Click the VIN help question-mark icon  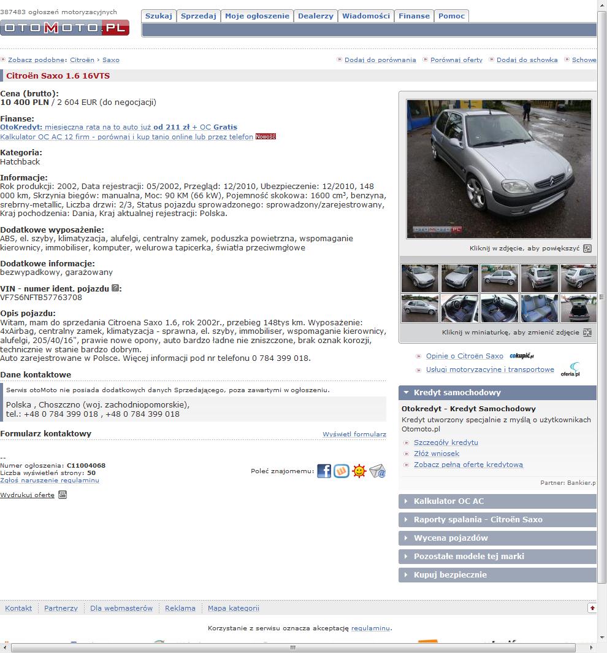(116, 288)
